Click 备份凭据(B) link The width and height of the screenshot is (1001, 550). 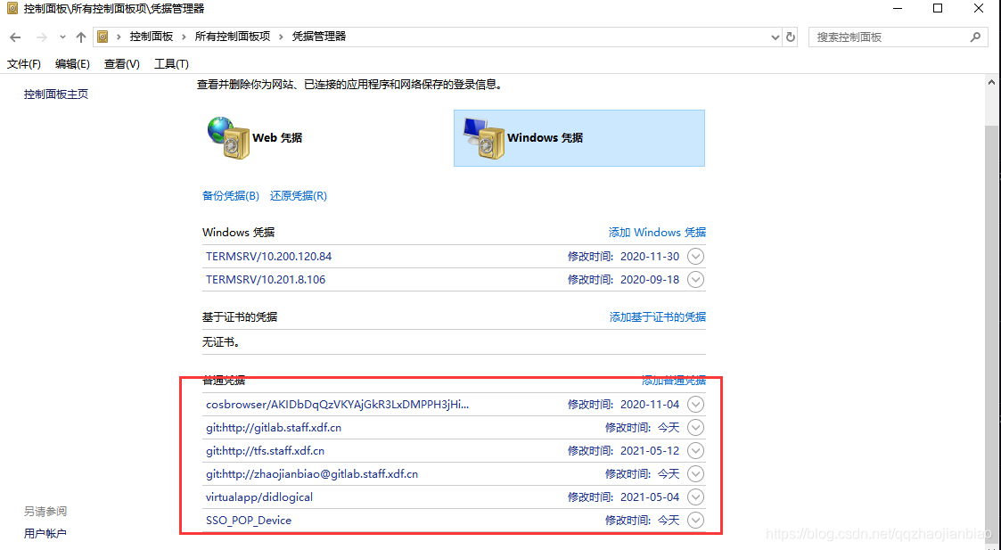coord(231,196)
